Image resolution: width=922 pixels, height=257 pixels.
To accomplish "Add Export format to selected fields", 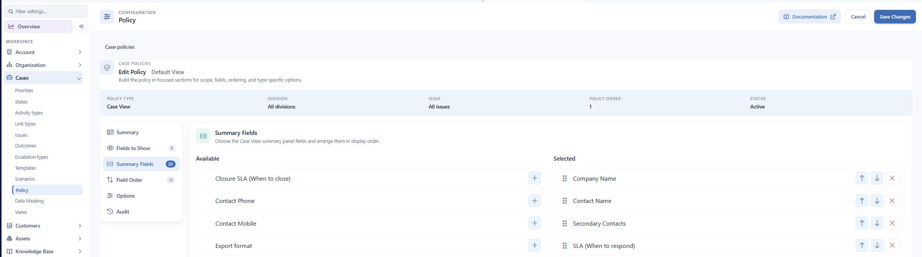I will tap(534, 246).
